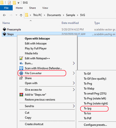The height and width of the screenshot is (128, 116).
Task: Click Documents in breadcrumb path
Action: (x=54, y=15)
